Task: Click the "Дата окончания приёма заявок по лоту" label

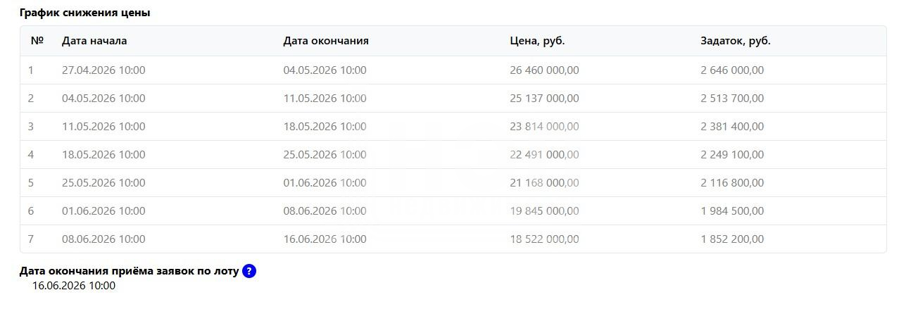Action: click(129, 272)
